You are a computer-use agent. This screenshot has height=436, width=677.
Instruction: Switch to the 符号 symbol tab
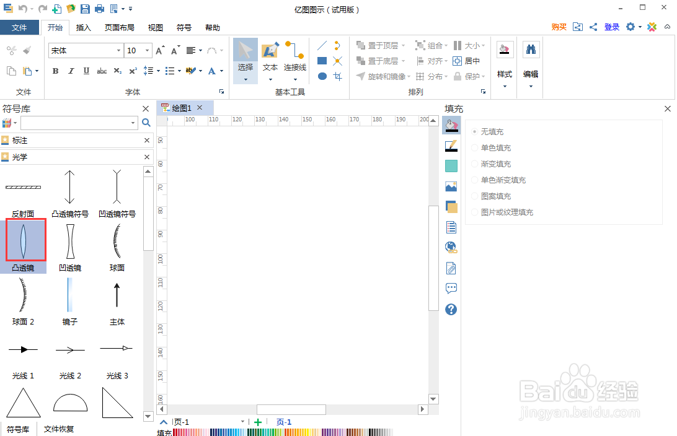point(184,28)
